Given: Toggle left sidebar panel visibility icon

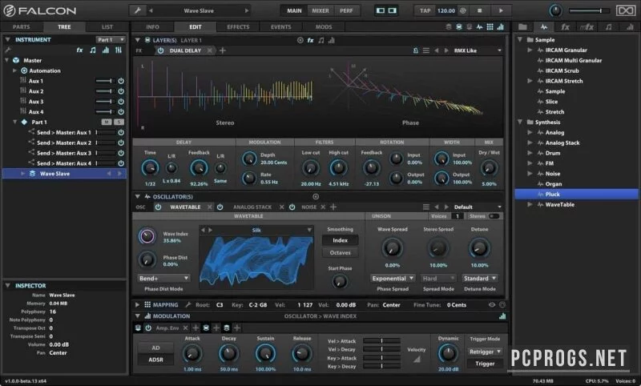Looking at the screenshot, I should coord(380,10).
